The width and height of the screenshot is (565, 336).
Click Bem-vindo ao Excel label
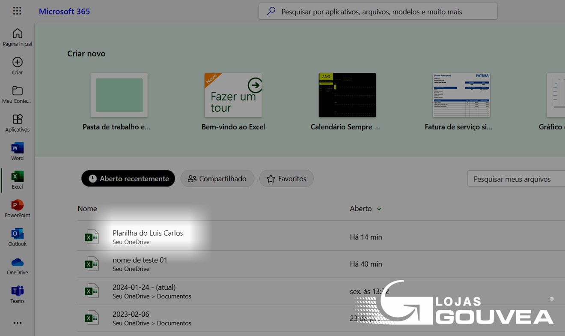coord(233,127)
